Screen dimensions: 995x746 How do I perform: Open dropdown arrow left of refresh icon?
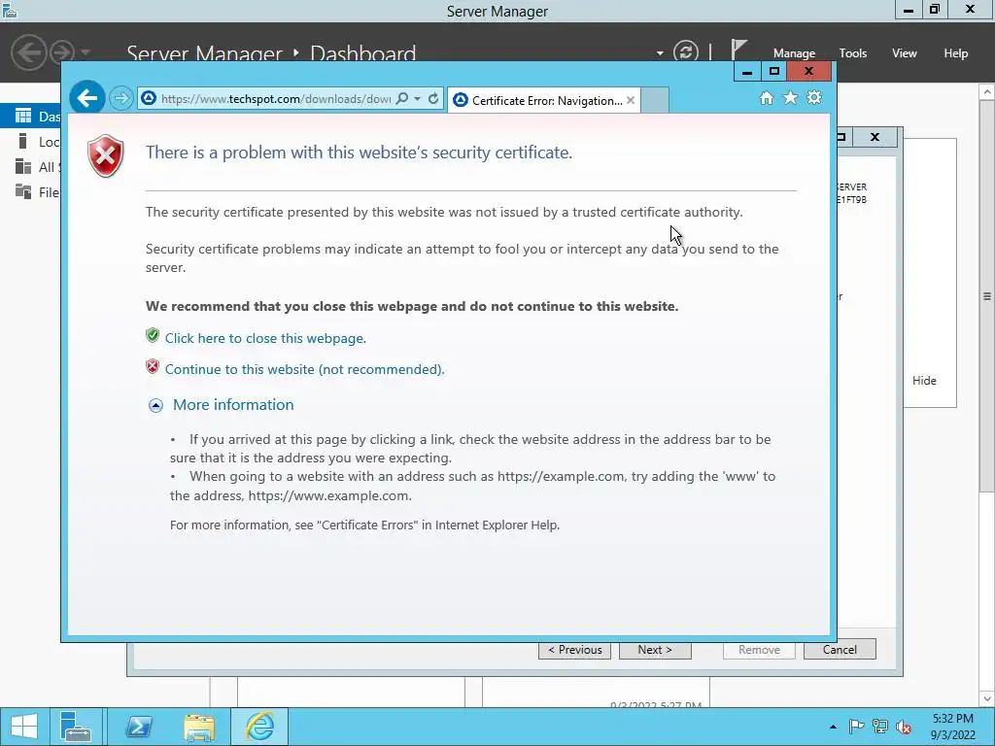(660, 53)
